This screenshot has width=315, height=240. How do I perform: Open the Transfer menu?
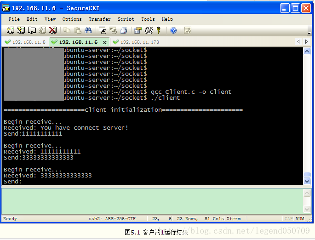pos(99,19)
